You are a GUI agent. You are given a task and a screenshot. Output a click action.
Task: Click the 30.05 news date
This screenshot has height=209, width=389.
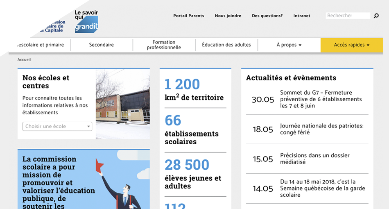pyautogui.click(x=263, y=100)
